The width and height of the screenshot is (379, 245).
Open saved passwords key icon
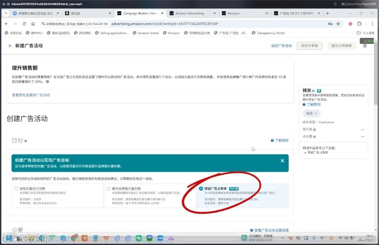[x=330, y=24]
